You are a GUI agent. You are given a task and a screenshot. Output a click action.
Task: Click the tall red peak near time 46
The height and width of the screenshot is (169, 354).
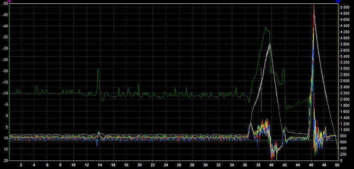314,6
